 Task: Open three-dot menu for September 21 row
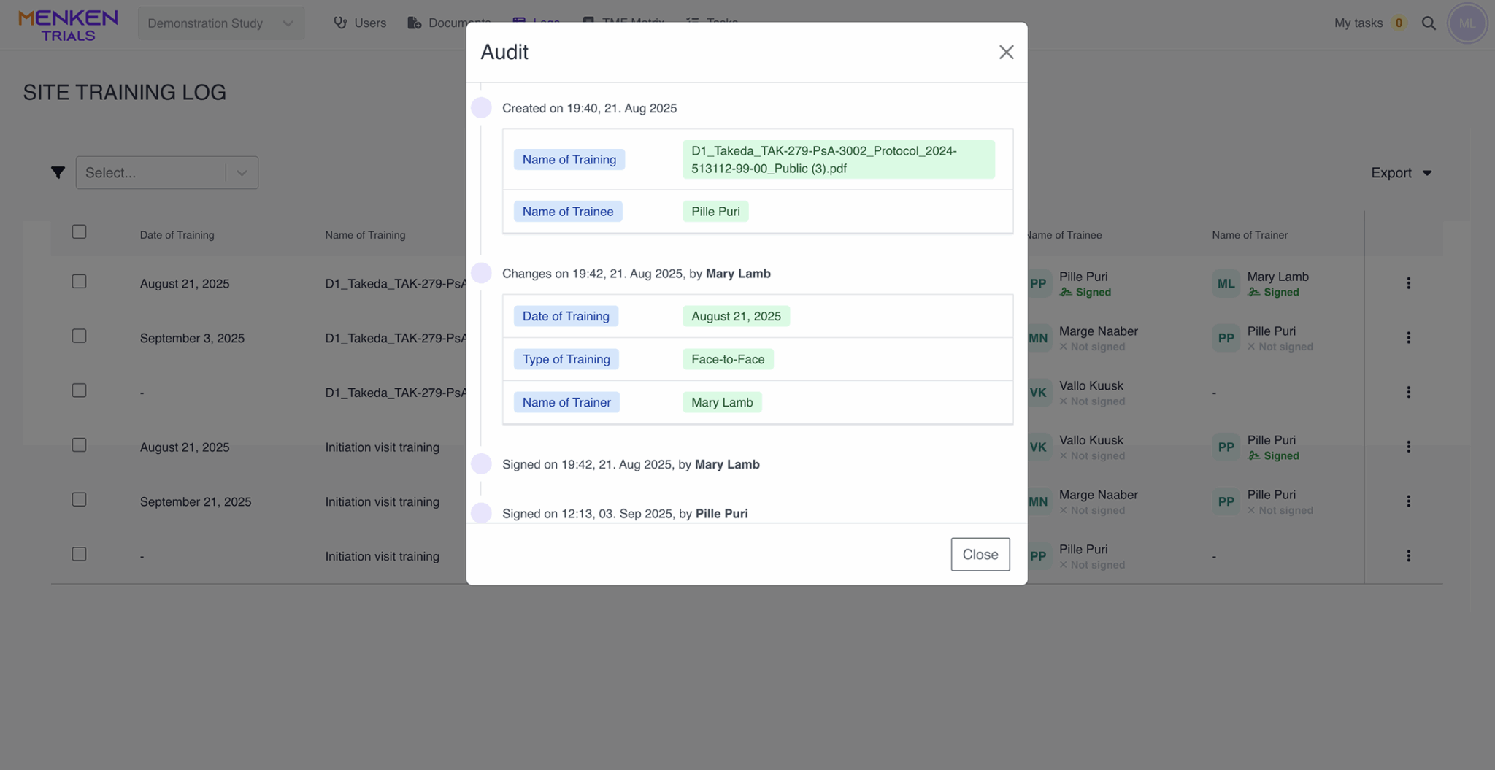(1408, 501)
